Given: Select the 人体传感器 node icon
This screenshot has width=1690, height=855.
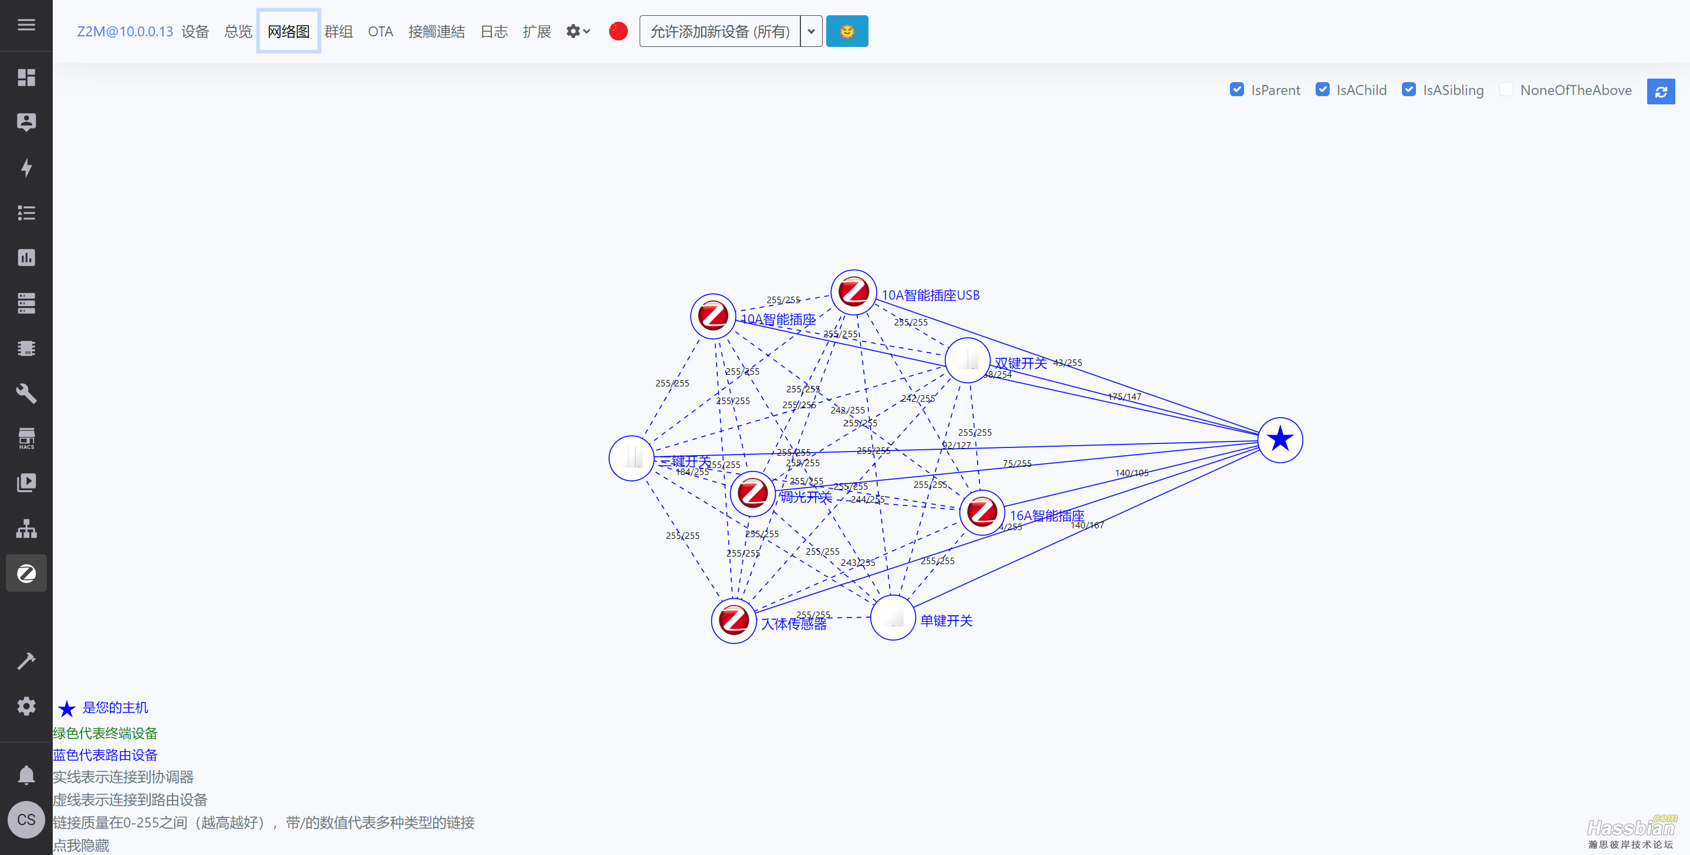Looking at the screenshot, I should pos(734,620).
